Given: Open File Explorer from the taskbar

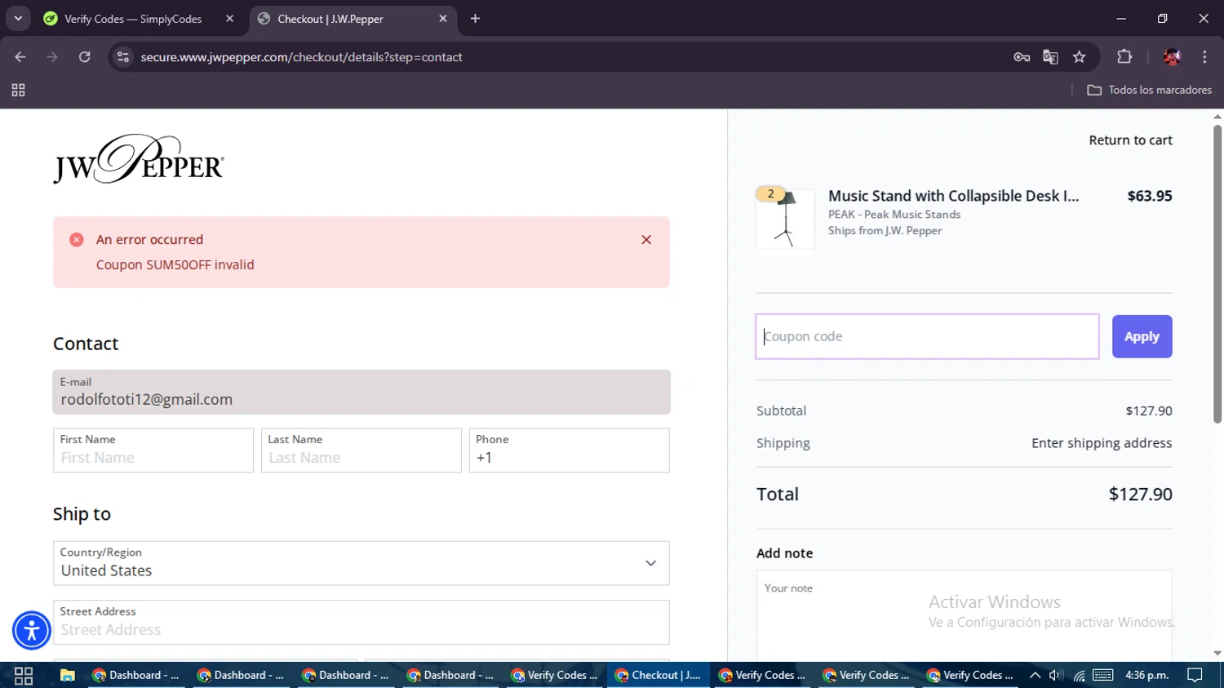Looking at the screenshot, I should coord(68,675).
